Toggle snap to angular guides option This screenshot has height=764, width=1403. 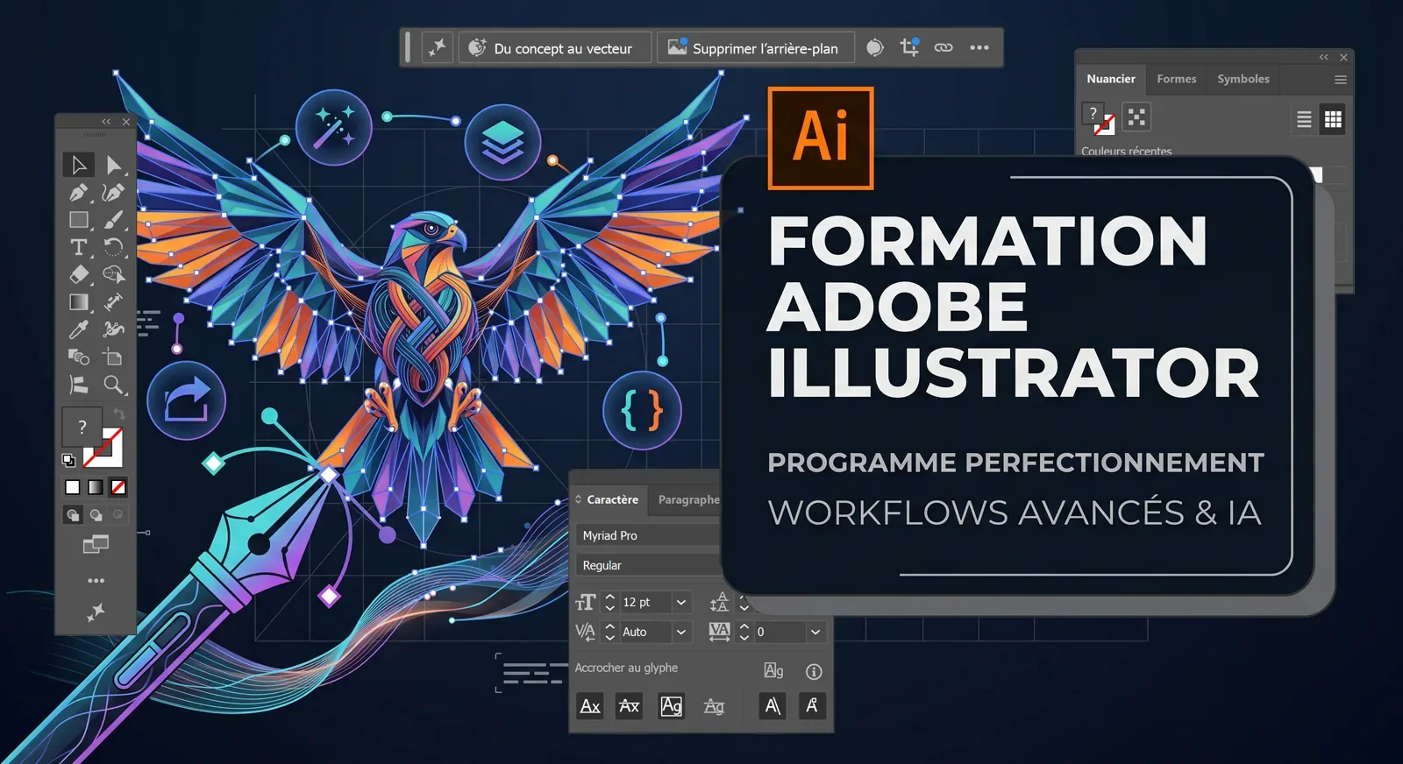pyautogui.click(x=773, y=706)
